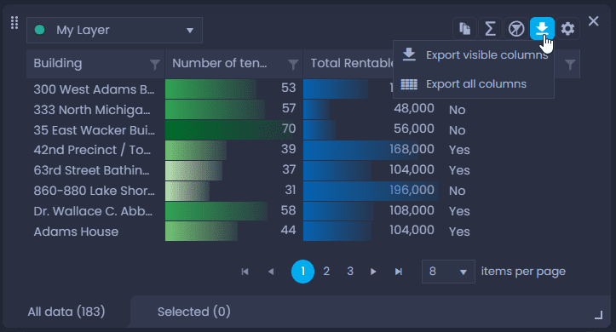Choose Export all columns
The image size is (616, 332).
tap(474, 84)
